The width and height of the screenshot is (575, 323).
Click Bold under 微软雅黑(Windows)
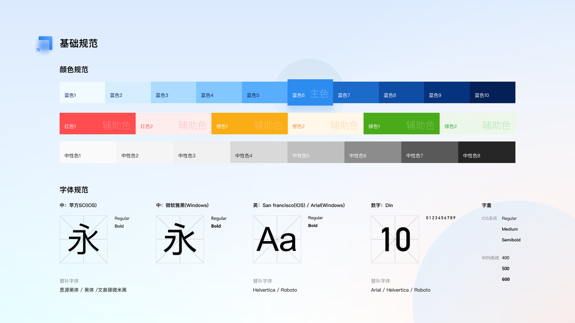pyautogui.click(x=216, y=226)
